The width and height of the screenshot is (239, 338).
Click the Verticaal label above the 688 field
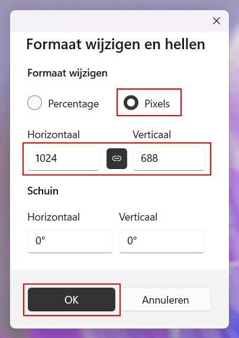tap(151, 135)
